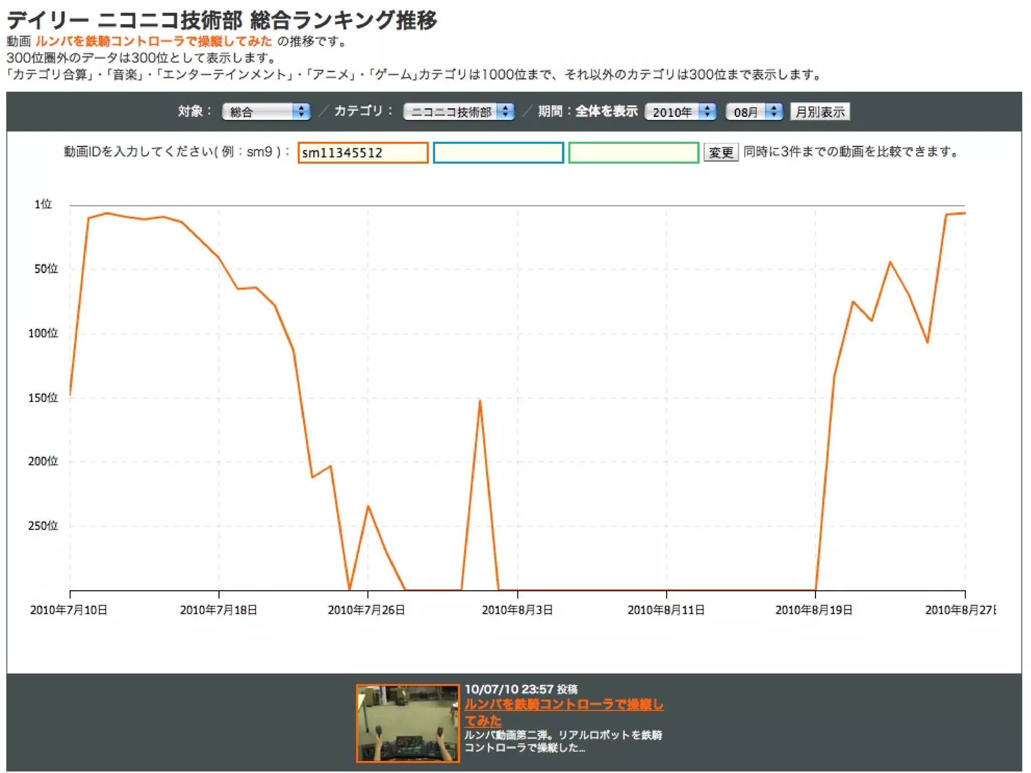Click the 150位 rank label on axis

[x=43, y=398]
